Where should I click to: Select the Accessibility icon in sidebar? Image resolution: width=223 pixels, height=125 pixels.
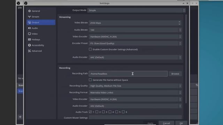coord(29,45)
